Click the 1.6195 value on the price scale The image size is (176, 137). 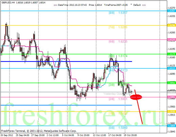tap(172, 49)
